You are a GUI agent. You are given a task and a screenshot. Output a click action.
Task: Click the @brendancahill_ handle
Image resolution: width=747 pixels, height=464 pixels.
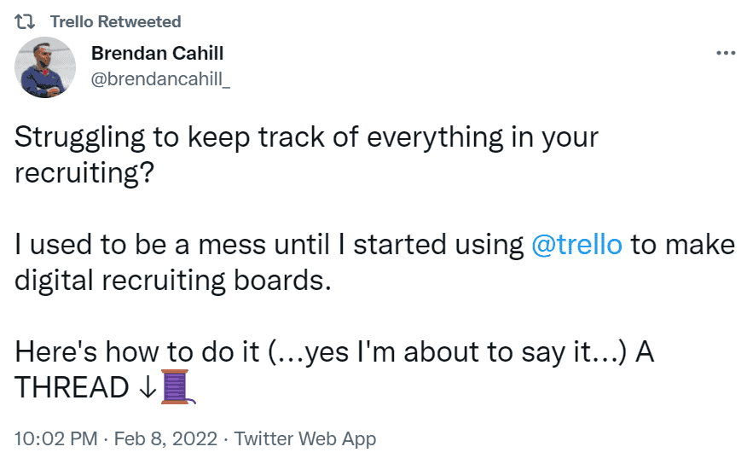[160, 78]
